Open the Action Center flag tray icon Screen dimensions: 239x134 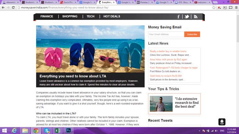coord(204,131)
